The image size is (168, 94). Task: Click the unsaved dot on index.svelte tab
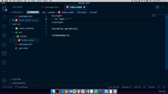(x=84, y=7)
